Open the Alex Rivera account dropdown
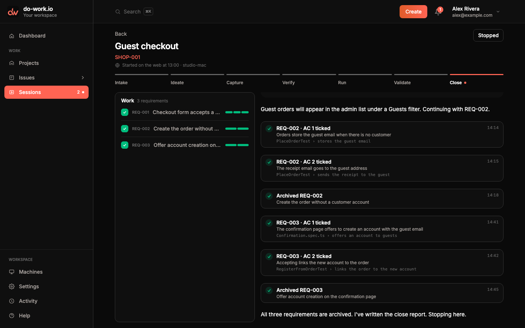 [x=476, y=12]
